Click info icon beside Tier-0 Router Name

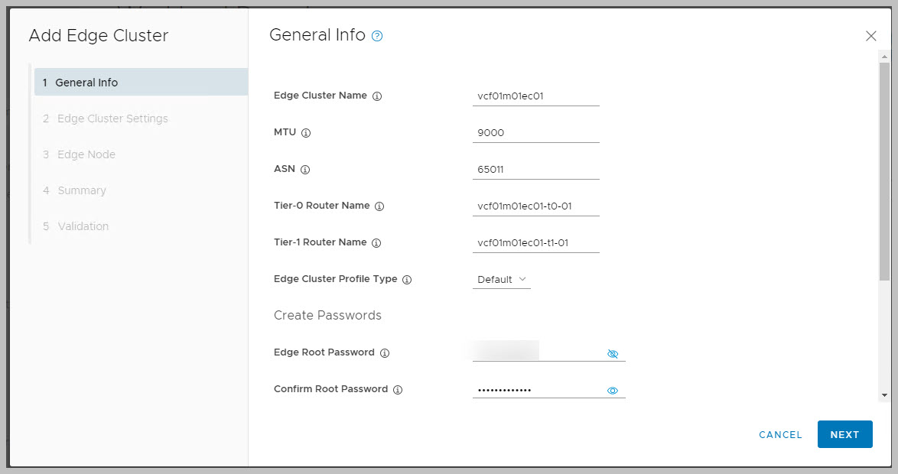coord(379,206)
